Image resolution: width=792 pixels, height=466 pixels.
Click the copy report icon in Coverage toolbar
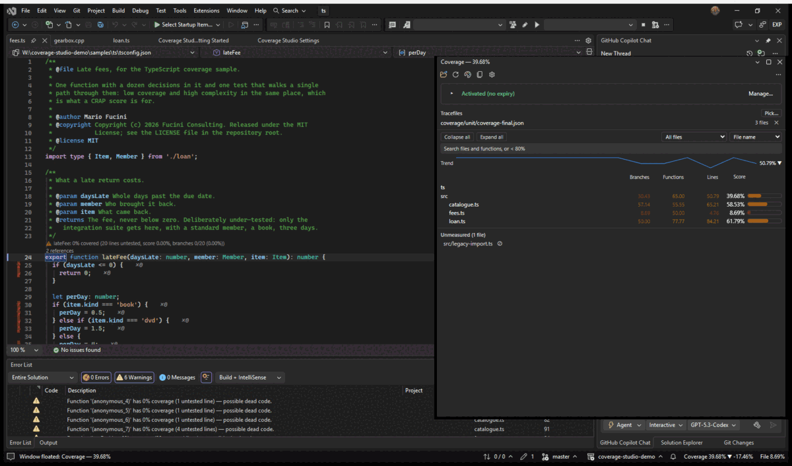(480, 75)
